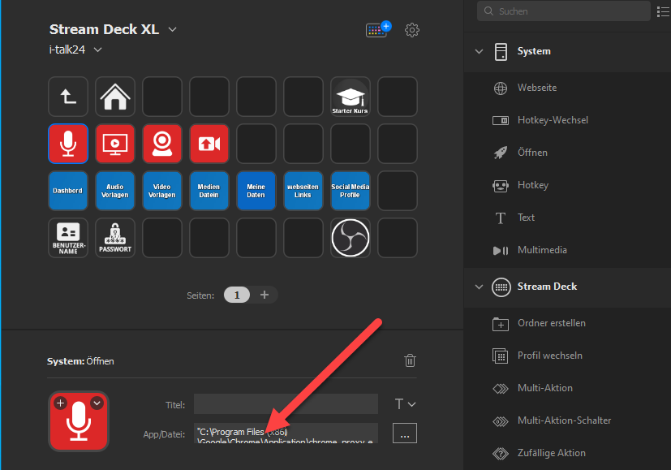Delete the action with trash icon
The width and height of the screenshot is (671, 470).
(x=410, y=360)
